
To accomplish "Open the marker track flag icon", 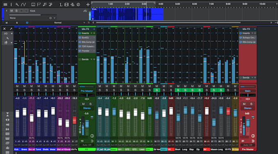I will (x=39, y=4).
